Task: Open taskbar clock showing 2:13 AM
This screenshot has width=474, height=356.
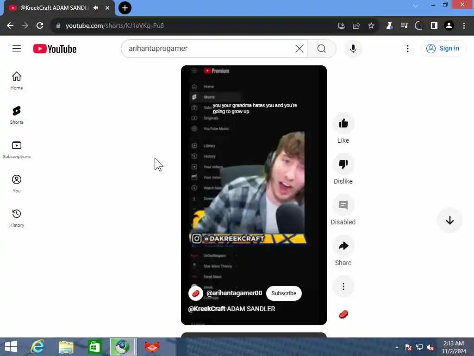Action: [x=454, y=347]
